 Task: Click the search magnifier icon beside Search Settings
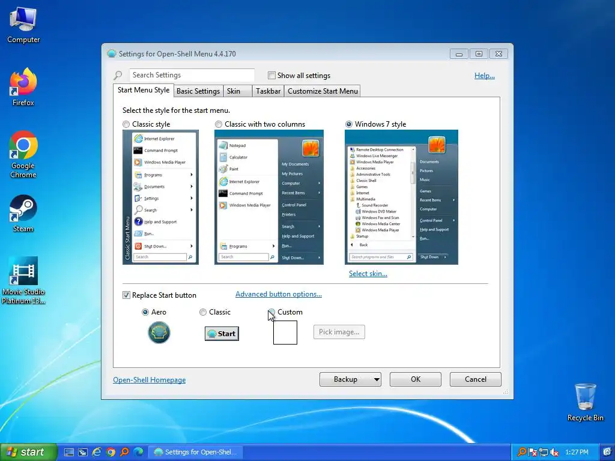(118, 75)
